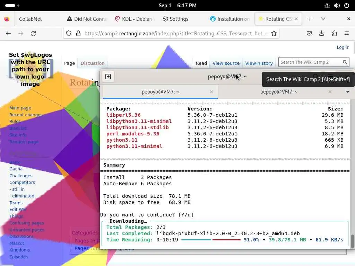Click the terminal vertical scrollbar

(352, 241)
